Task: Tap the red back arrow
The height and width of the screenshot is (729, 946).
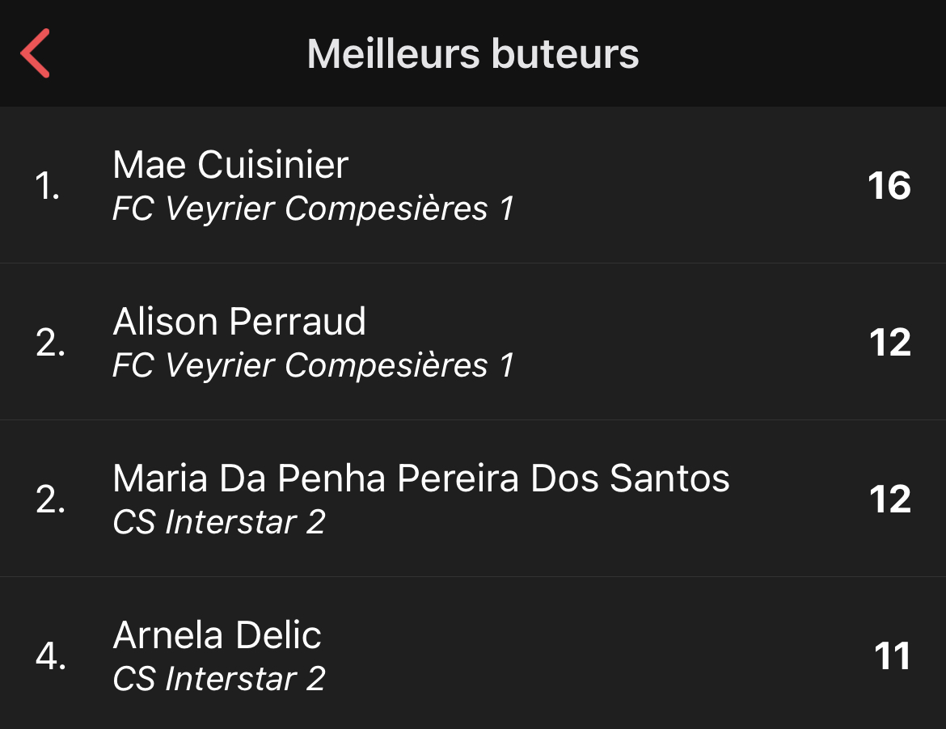Action: coord(36,53)
